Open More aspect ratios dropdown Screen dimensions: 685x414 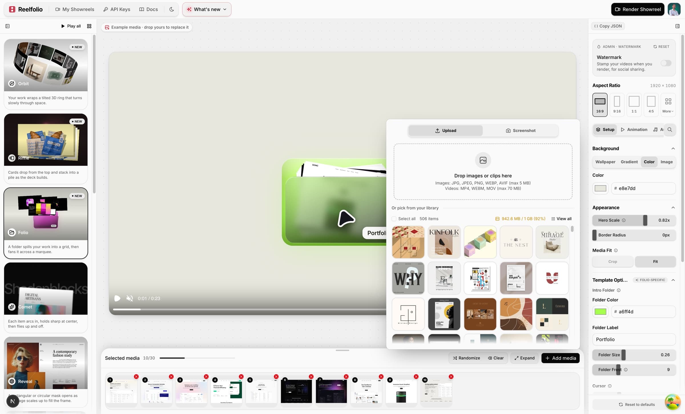(668, 105)
